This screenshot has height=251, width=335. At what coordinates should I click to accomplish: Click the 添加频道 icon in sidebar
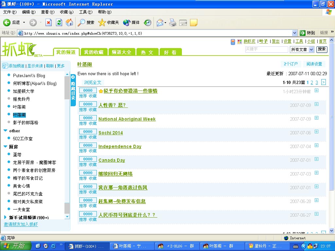(5, 66)
